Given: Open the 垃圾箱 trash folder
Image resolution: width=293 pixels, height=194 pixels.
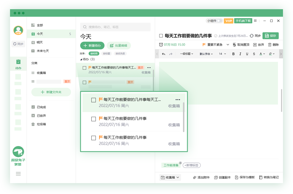Looking at the screenshot, I should (x=39, y=124).
